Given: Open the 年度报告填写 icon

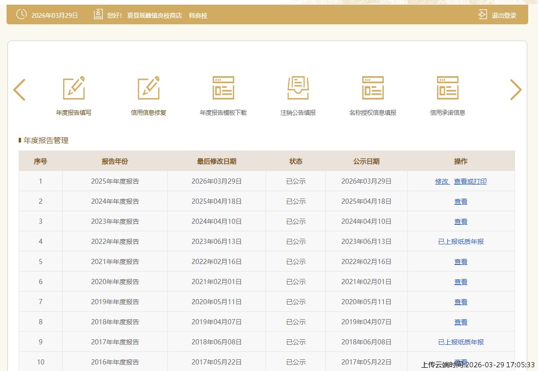Looking at the screenshot, I should [x=74, y=88].
